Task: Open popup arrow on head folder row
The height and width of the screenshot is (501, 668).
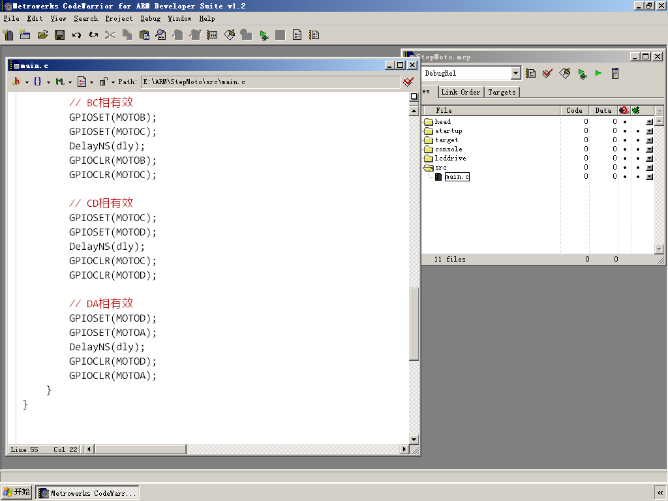Action: point(649,122)
